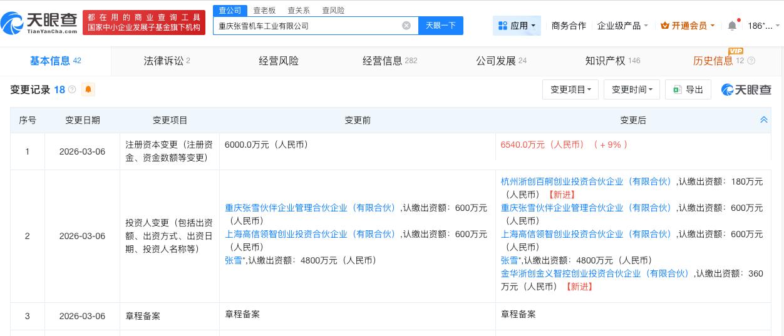Switch to the 经营风险 tab
Viewport: 784px width, 336px height.
click(279, 61)
